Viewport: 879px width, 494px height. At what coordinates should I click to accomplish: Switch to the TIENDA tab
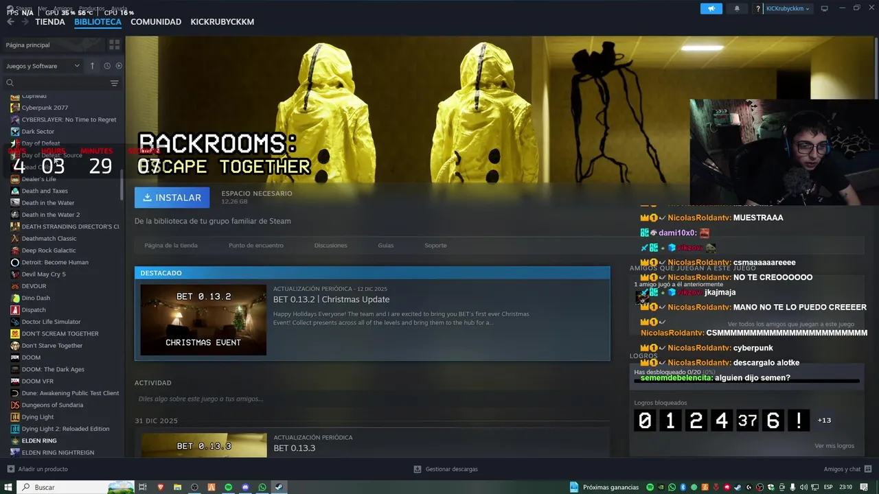point(50,22)
